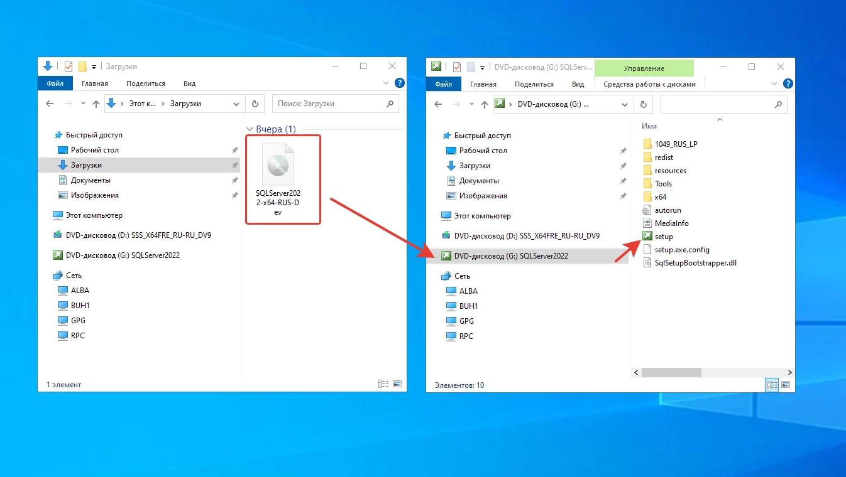Switch to large icons view in Загрузки window

pyautogui.click(x=397, y=384)
